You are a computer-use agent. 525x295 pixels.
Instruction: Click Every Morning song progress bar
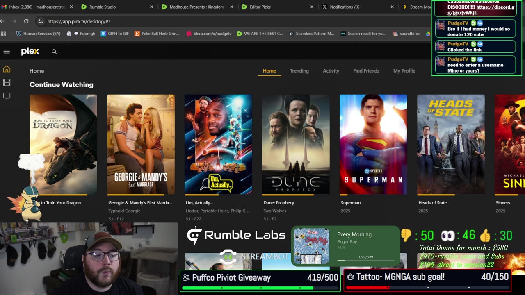tap(366, 261)
